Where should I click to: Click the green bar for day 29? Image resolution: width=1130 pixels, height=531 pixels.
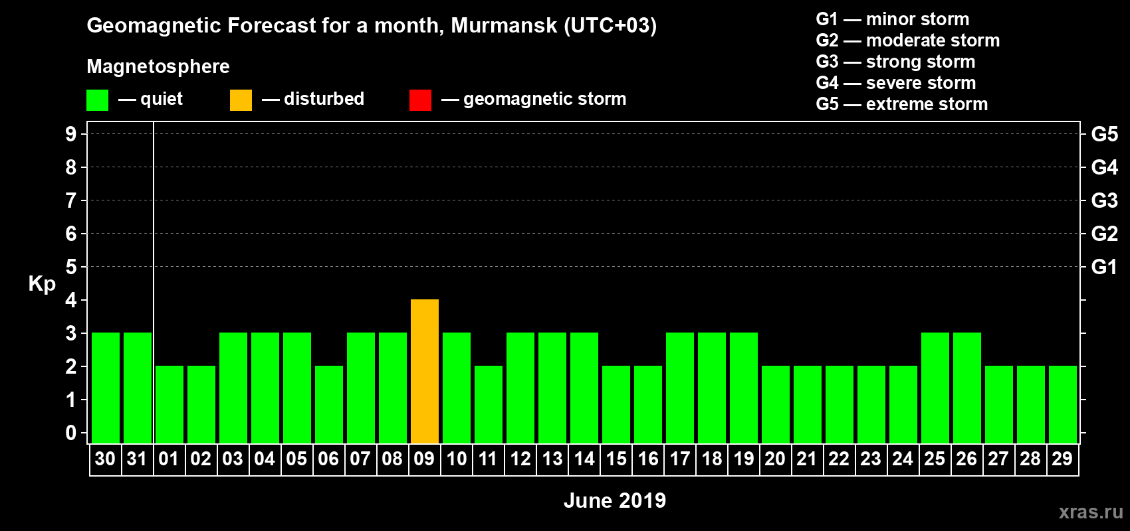pos(1063,405)
